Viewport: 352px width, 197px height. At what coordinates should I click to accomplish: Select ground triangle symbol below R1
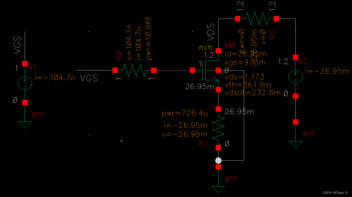tap(218, 189)
